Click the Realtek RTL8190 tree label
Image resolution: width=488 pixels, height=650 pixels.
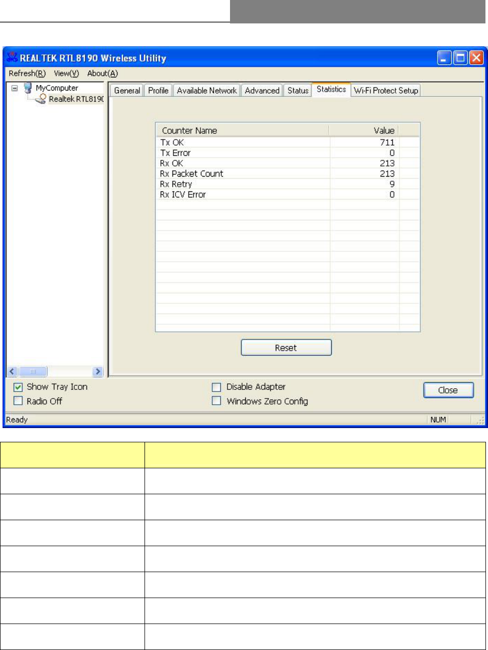tap(76, 99)
